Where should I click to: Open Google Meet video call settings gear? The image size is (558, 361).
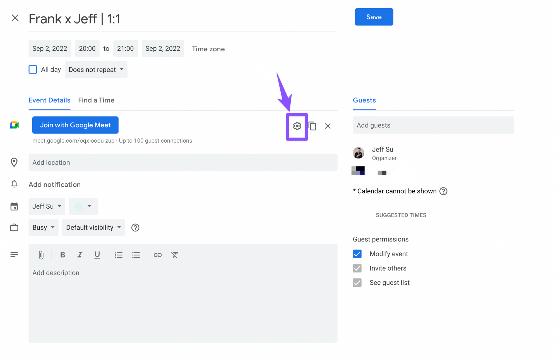(x=297, y=126)
